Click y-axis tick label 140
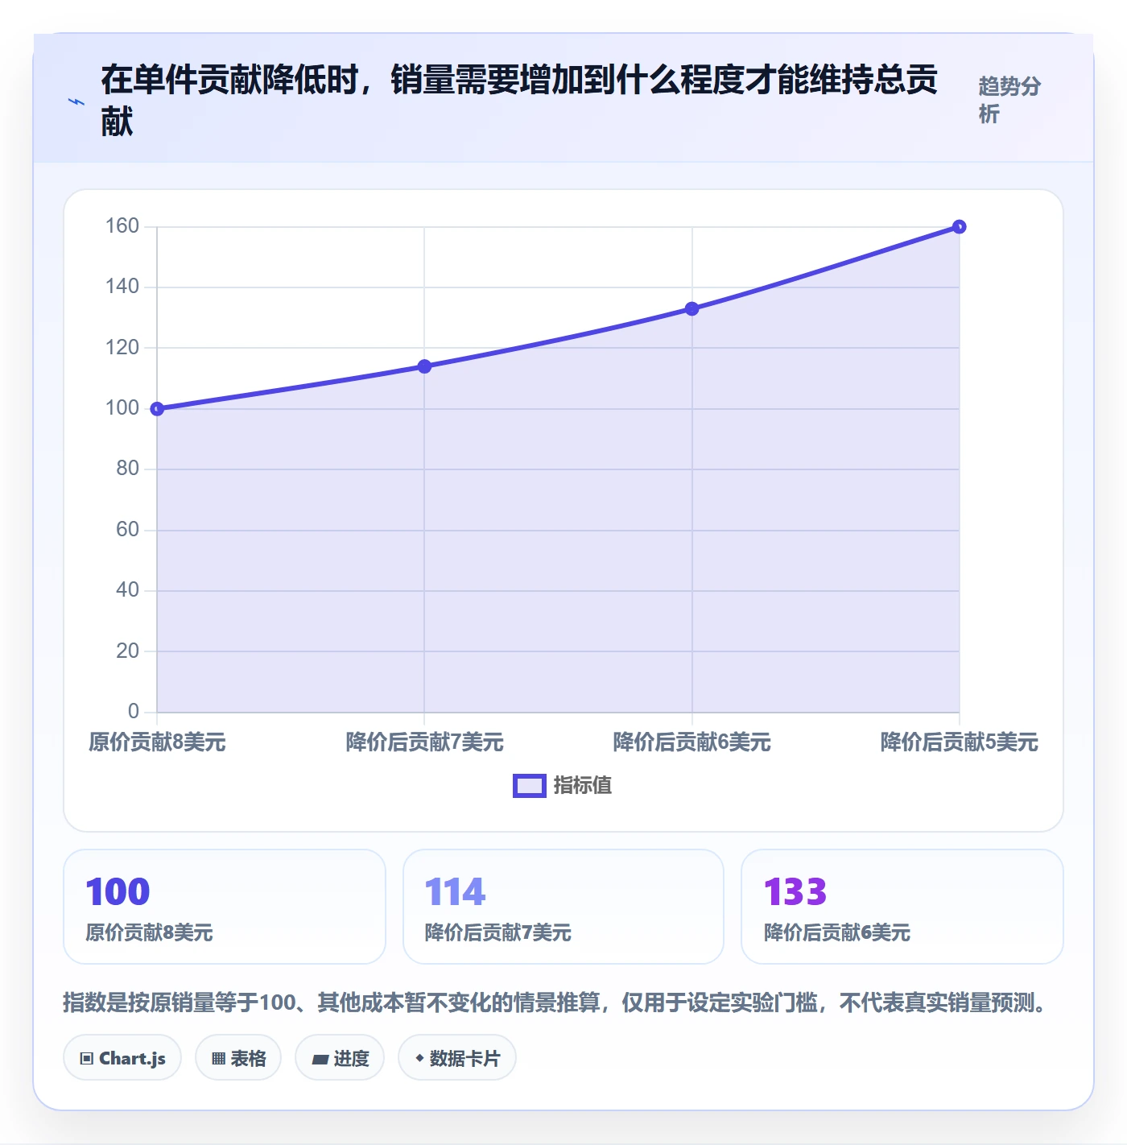The width and height of the screenshot is (1127, 1145). pyautogui.click(x=122, y=287)
